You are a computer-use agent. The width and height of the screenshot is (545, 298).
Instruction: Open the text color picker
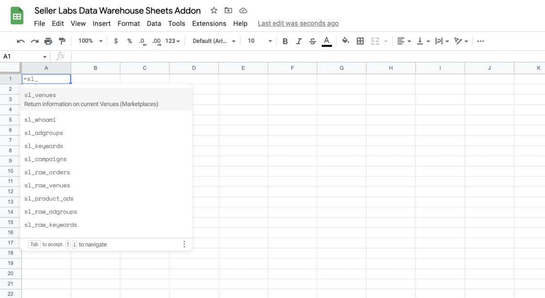click(327, 41)
